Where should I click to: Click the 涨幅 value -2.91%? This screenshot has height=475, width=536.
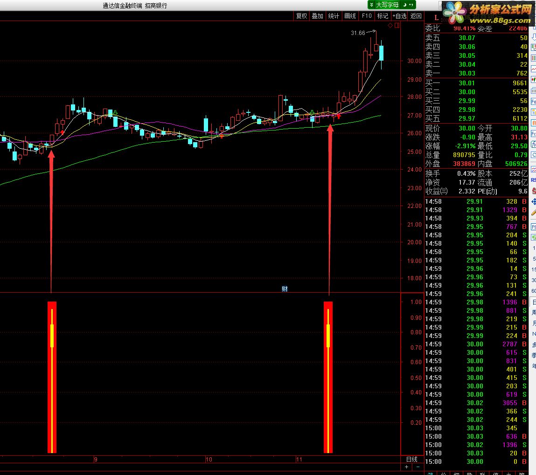pyautogui.click(x=465, y=146)
